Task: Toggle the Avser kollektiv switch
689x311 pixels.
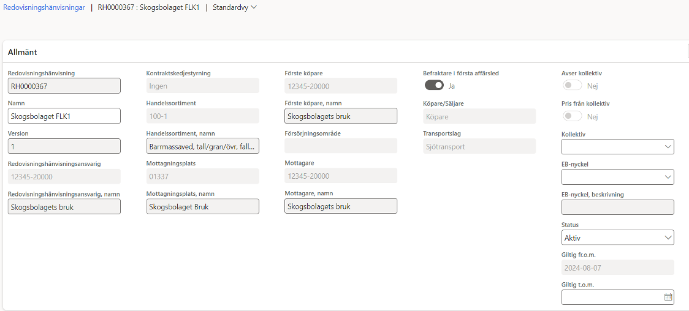Action: 573,86
